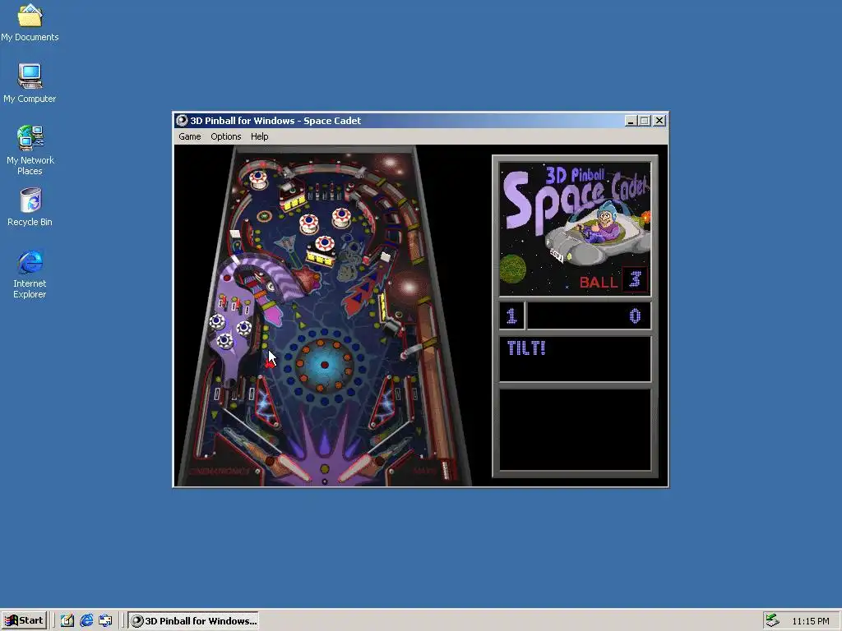Screen dimensions: 842x631
Task: Open the Help menu
Action: click(259, 136)
